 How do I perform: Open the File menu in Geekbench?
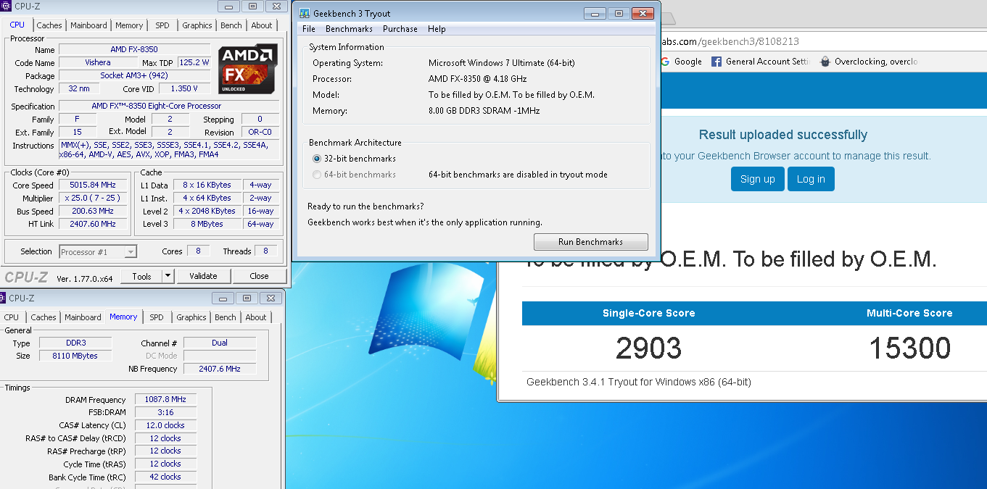tap(309, 29)
